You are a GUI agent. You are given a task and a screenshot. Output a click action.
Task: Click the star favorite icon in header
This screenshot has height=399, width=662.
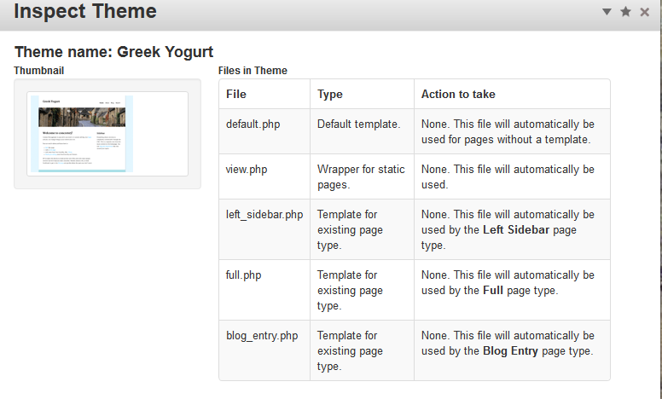click(625, 11)
